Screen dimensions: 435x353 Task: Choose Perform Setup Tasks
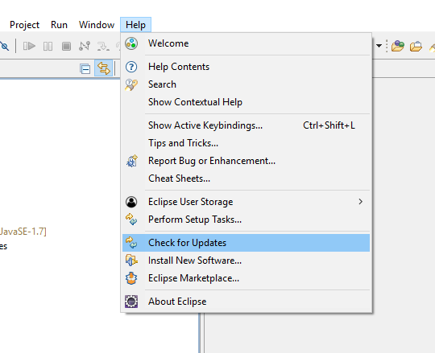[x=246, y=220]
